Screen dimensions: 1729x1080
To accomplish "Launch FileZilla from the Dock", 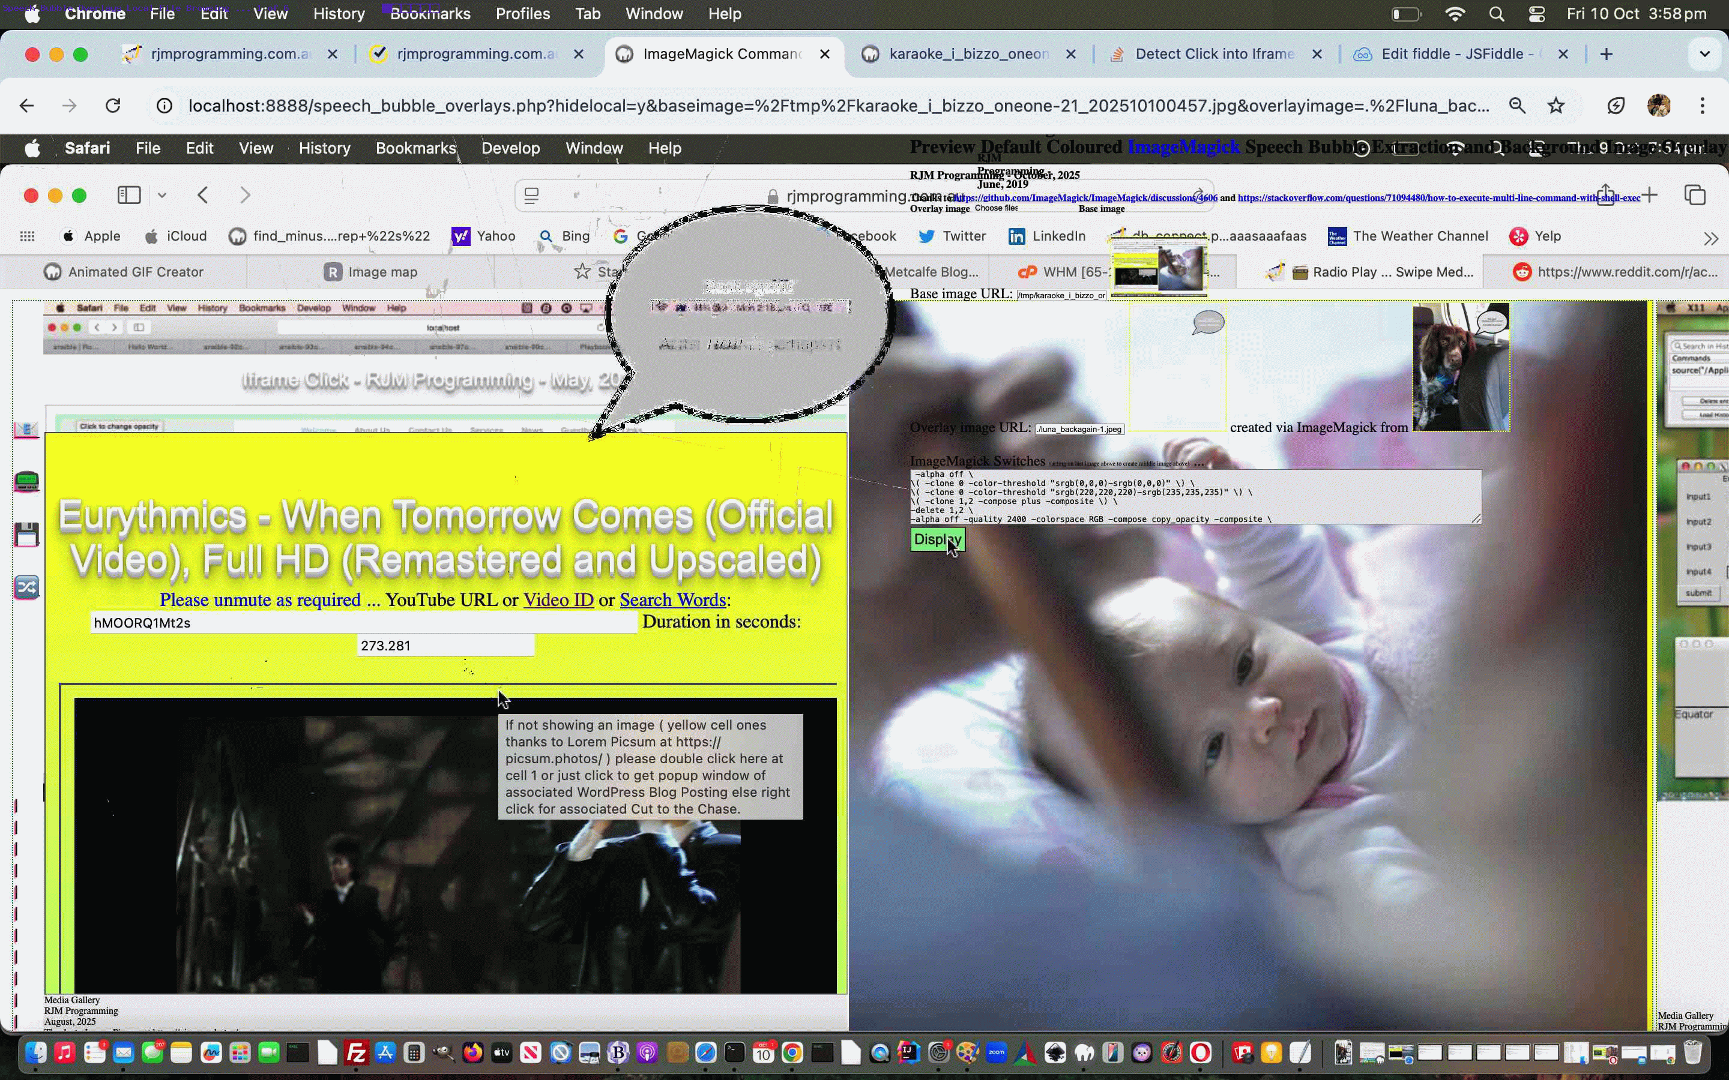I will point(356,1052).
